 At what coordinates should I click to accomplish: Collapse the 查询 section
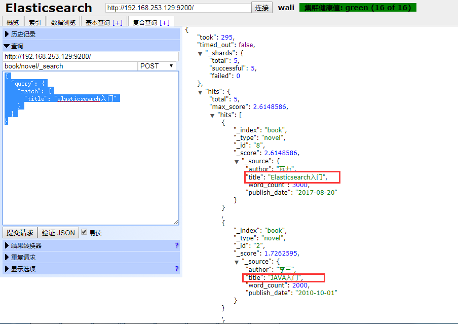[91, 46]
